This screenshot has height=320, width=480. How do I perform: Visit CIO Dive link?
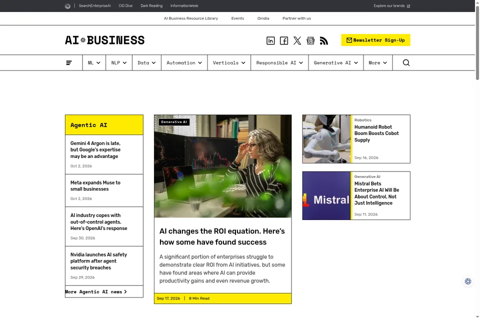(x=125, y=6)
